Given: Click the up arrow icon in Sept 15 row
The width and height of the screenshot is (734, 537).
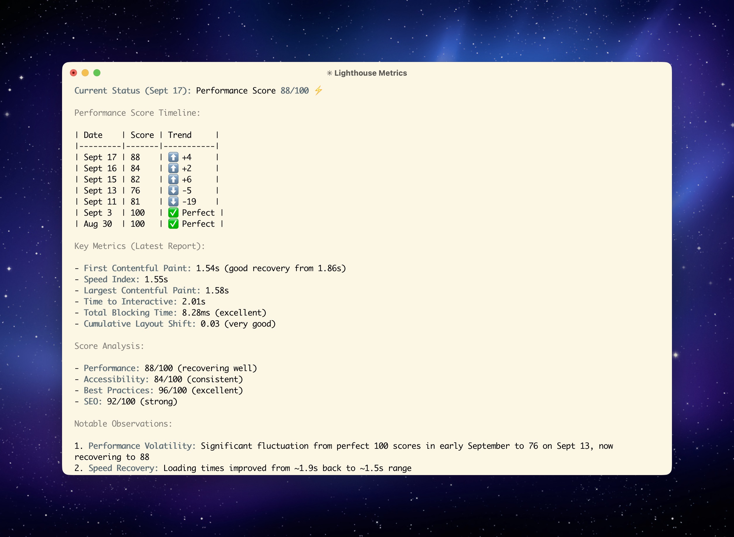Looking at the screenshot, I should coord(173,179).
